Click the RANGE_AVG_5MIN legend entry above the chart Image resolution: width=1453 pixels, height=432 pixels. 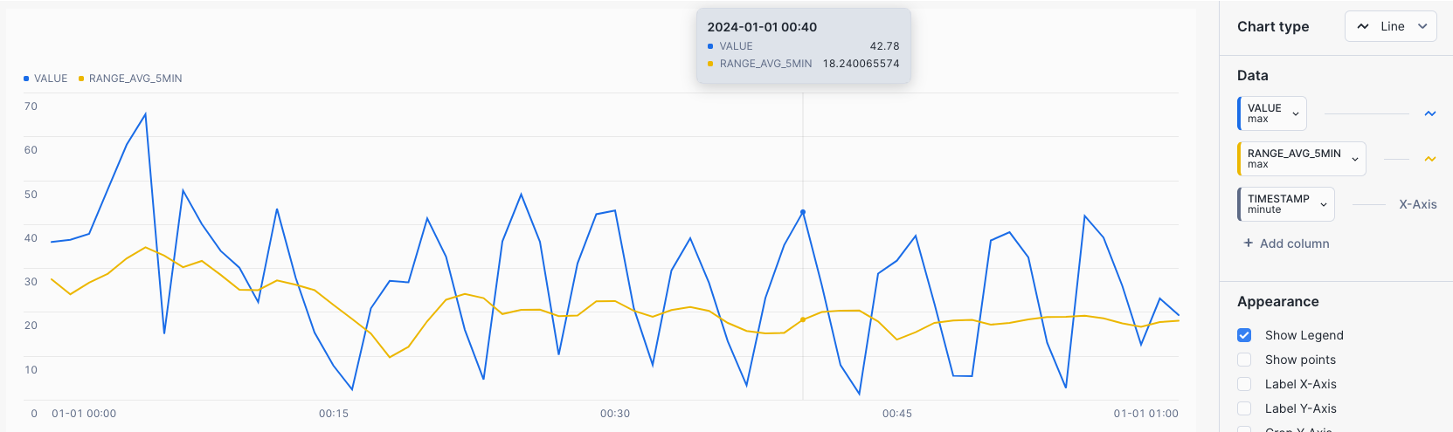(x=130, y=79)
